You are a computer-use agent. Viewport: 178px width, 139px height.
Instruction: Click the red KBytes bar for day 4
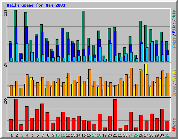coord(26,118)
